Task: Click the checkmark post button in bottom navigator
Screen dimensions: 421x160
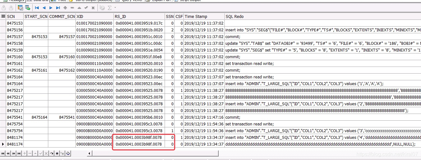Action: coord(41,154)
